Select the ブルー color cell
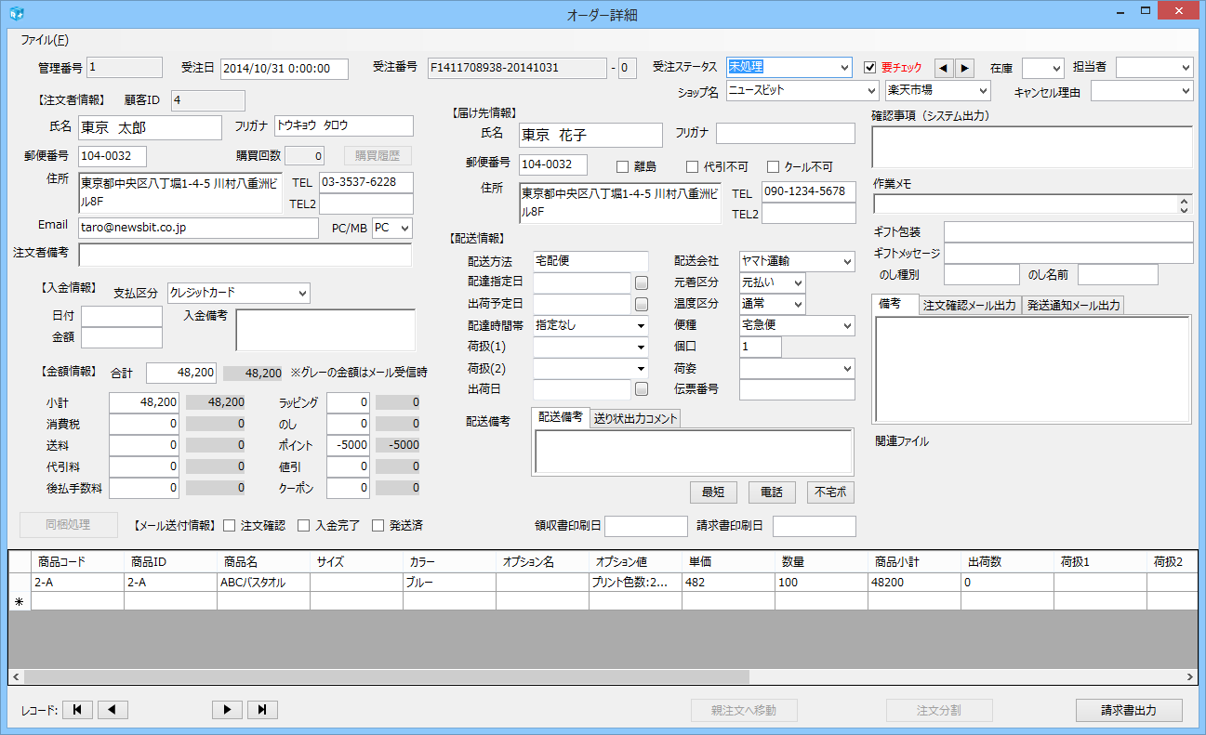The image size is (1206, 735). point(449,583)
